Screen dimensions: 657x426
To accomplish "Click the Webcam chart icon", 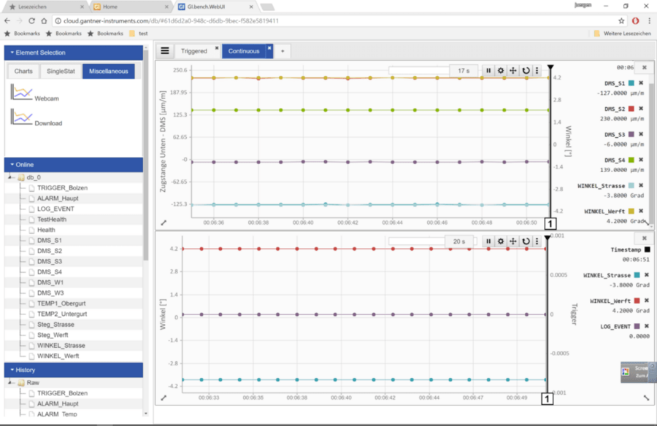I will [x=21, y=92].
